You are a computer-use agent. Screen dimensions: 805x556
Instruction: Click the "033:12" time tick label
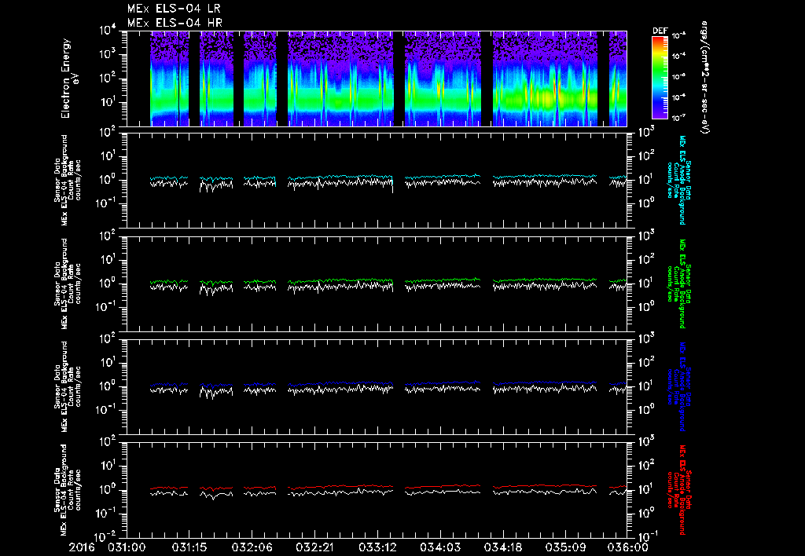[377, 547]
